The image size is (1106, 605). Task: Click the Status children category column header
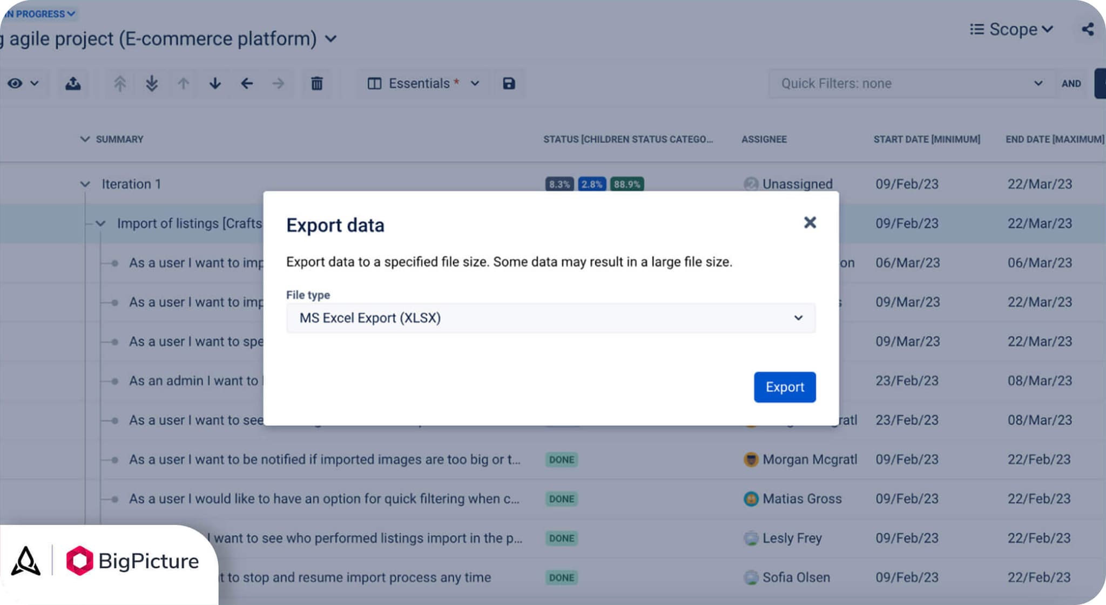[x=628, y=139]
